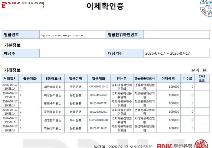Click the 의리와실력김영환 recipient memo
This screenshot has height=148, width=212.
point(144,120)
